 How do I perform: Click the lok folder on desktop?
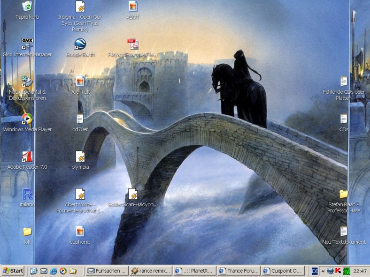tap(27, 232)
